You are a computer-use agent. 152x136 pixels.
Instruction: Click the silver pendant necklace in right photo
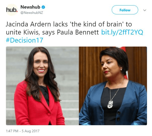(110, 105)
